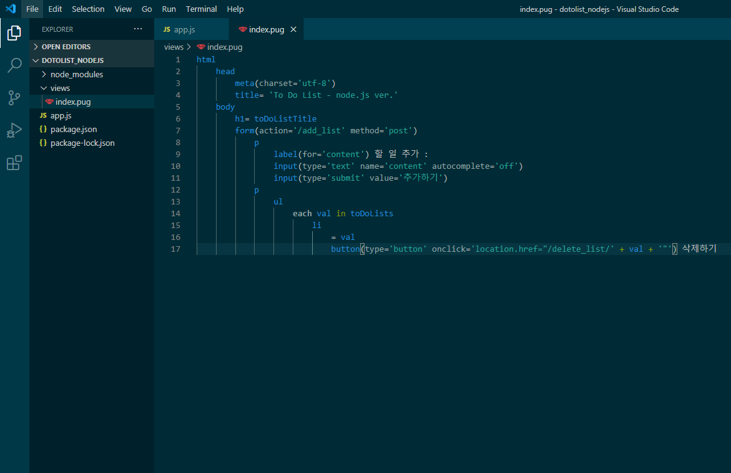Click the Run and Debug icon
This screenshot has width=731, height=473.
click(x=14, y=130)
